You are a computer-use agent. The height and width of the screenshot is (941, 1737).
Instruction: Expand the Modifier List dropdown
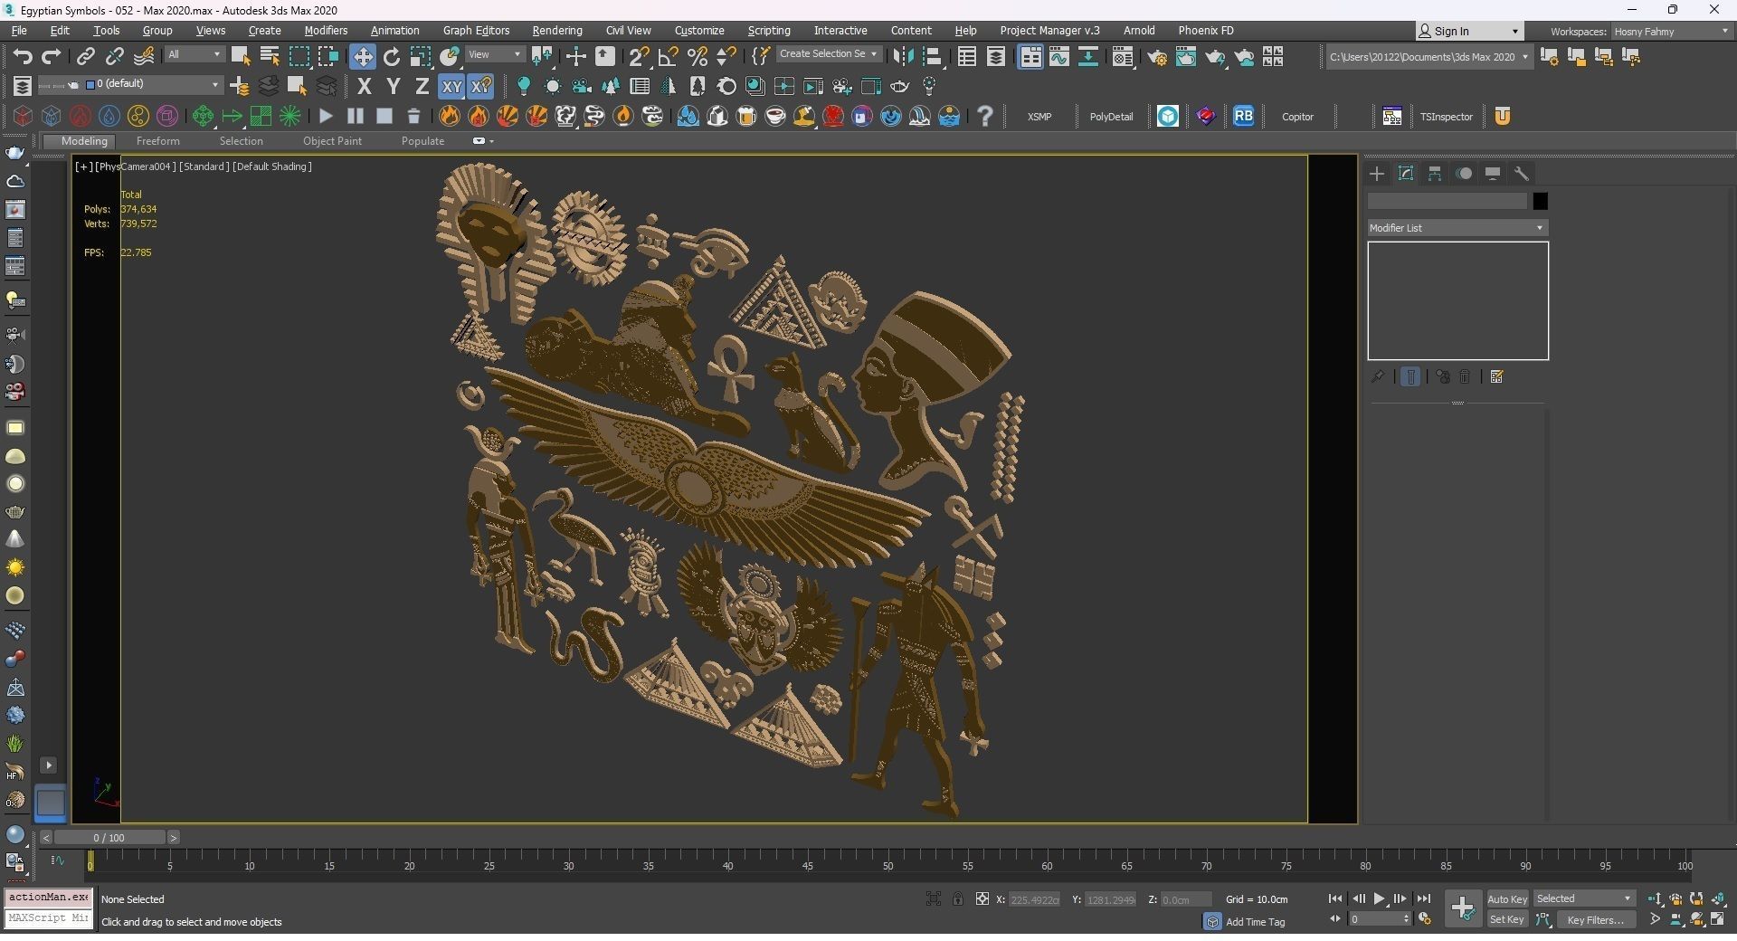tap(1457, 228)
